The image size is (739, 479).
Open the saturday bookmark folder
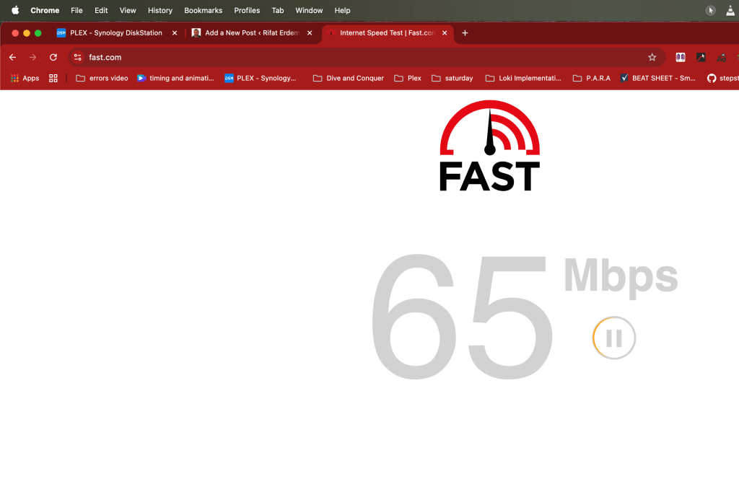coord(452,78)
